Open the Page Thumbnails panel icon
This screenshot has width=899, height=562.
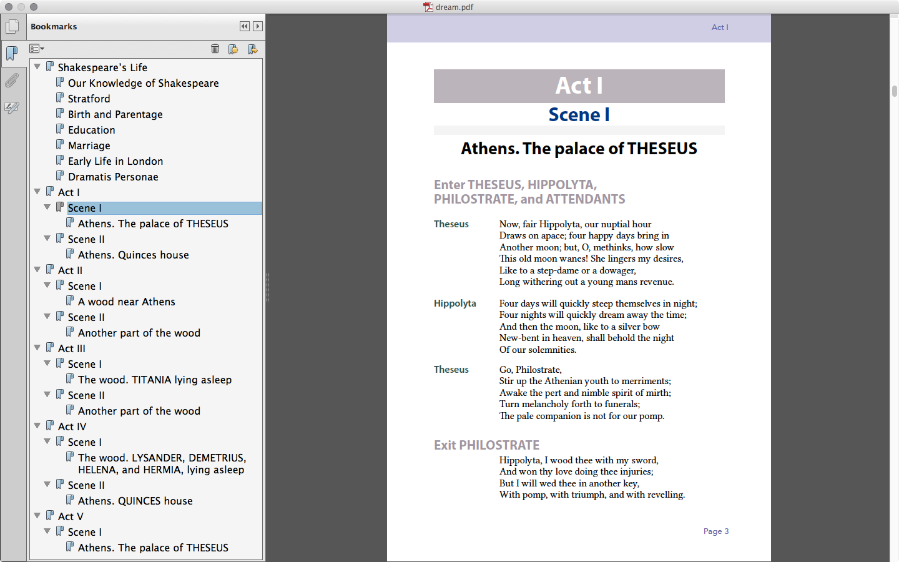[12, 27]
